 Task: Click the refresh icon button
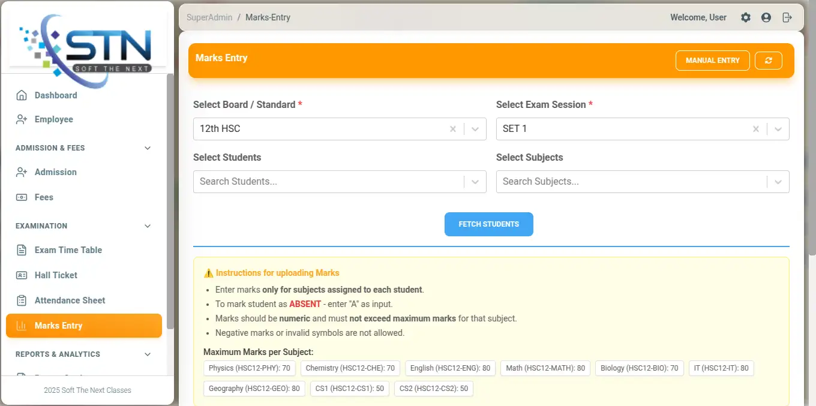(769, 61)
